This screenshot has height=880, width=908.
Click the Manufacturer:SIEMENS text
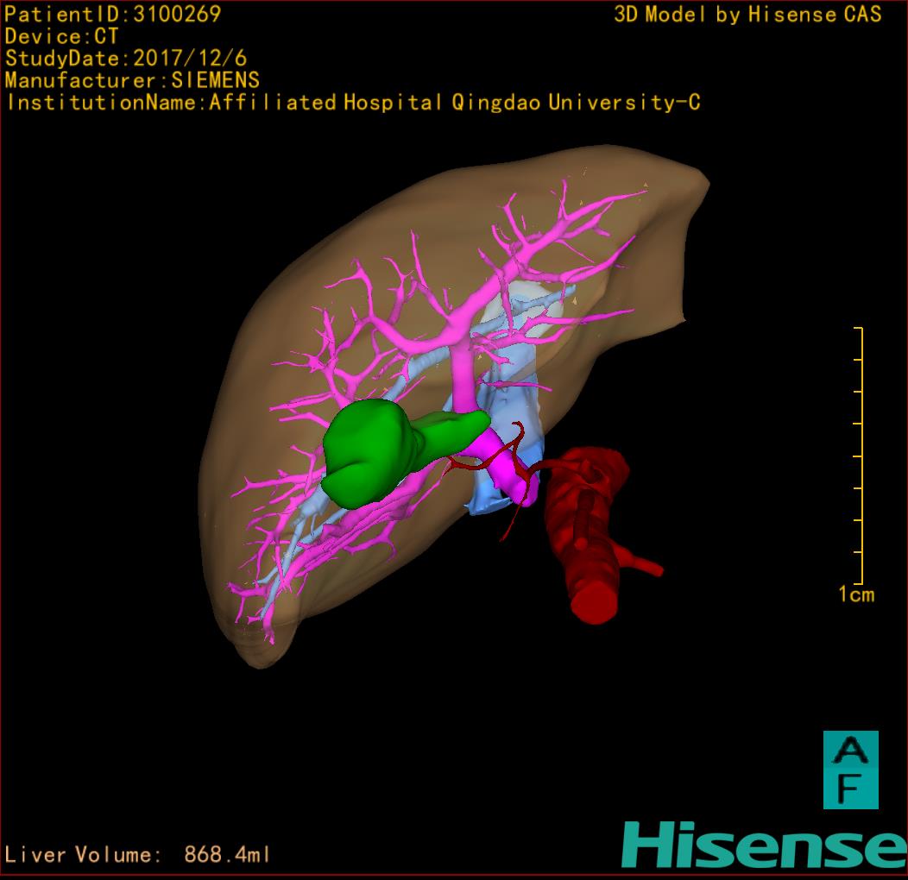(132, 80)
